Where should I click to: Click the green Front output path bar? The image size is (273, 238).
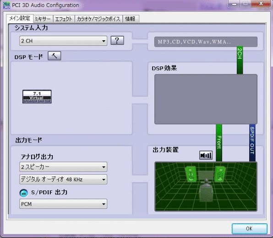click(x=219, y=143)
